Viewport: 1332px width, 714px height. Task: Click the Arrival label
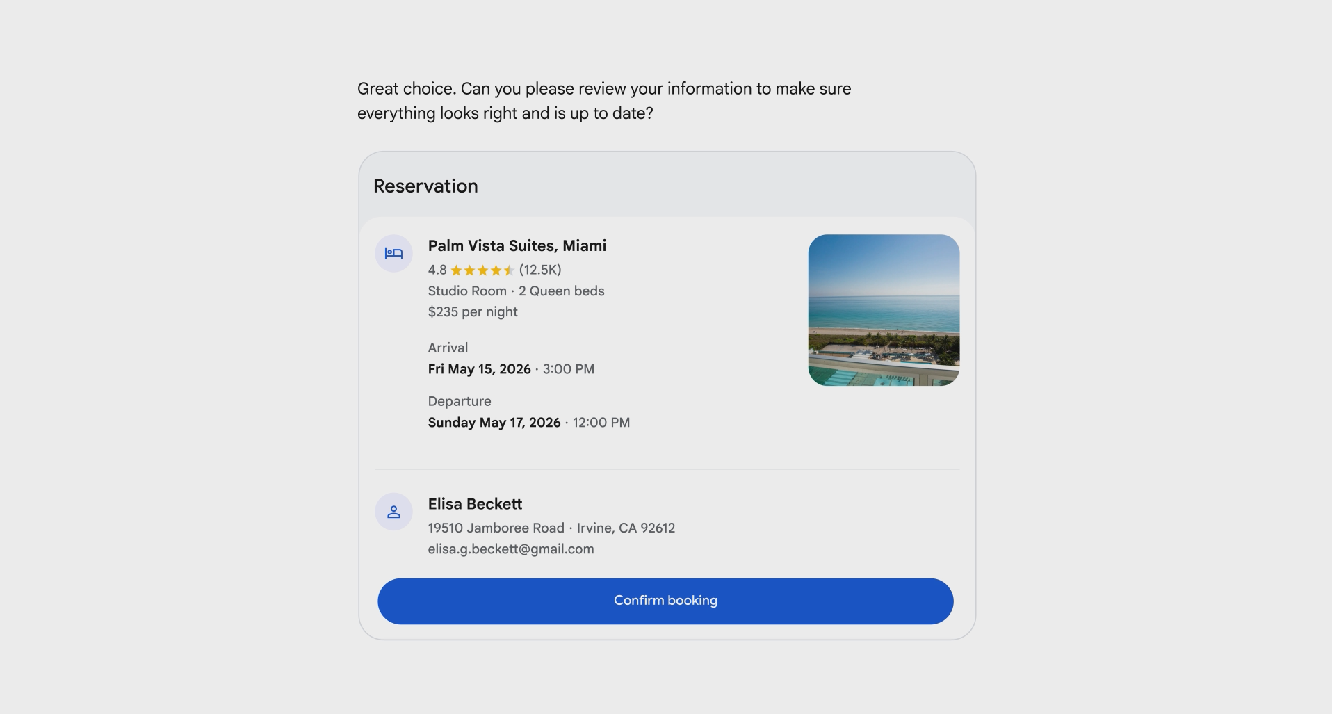click(x=448, y=348)
